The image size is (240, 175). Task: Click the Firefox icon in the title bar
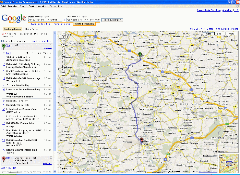(1, 2)
